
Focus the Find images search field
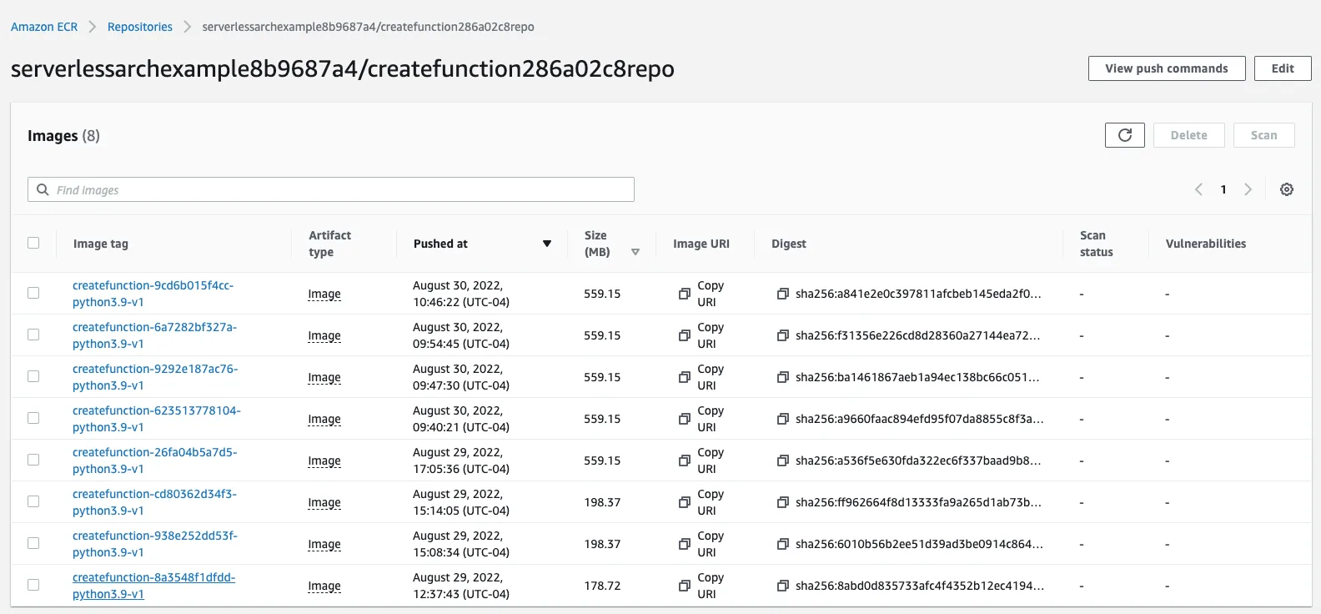(331, 189)
